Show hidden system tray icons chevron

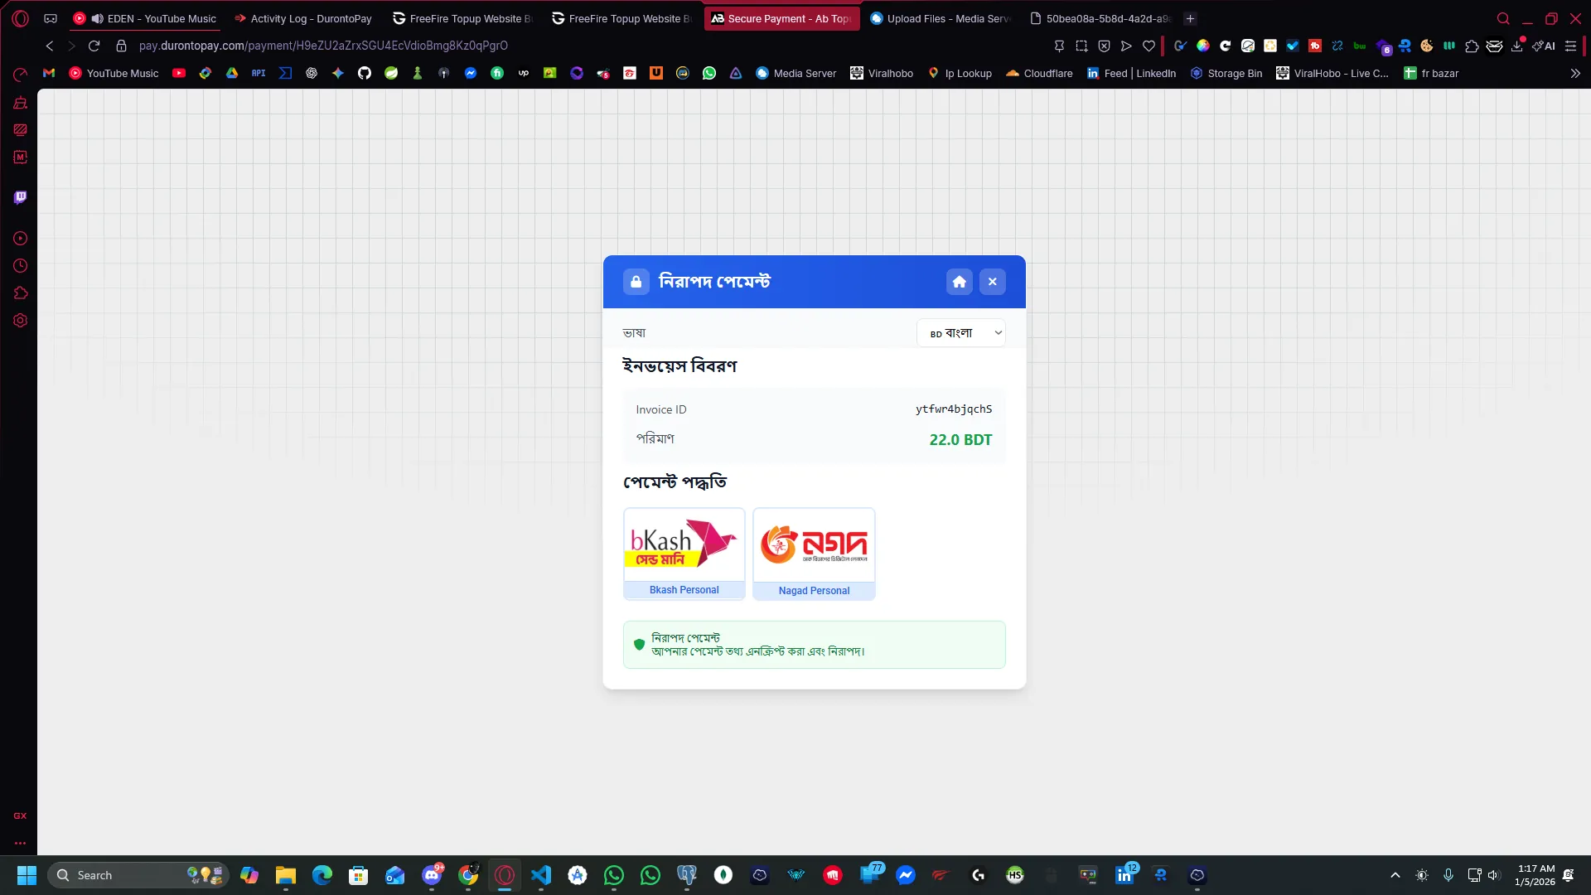tap(1395, 875)
